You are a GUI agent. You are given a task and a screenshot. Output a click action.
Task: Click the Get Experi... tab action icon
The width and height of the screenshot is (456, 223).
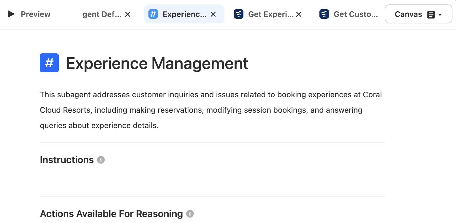click(x=239, y=14)
